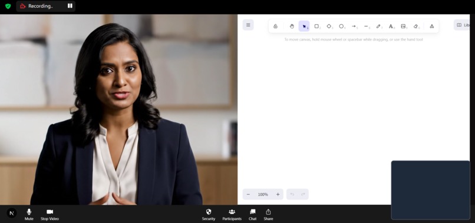The height and width of the screenshot is (223, 475).
Task: Open the Security options
Action: tap(209, 215)
